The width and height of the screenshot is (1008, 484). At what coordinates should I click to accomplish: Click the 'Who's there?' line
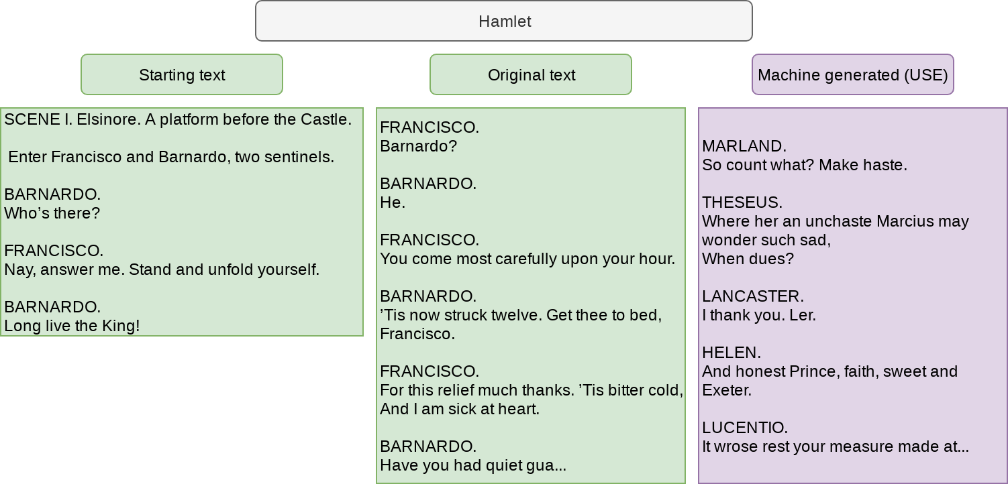click(52, 214)
